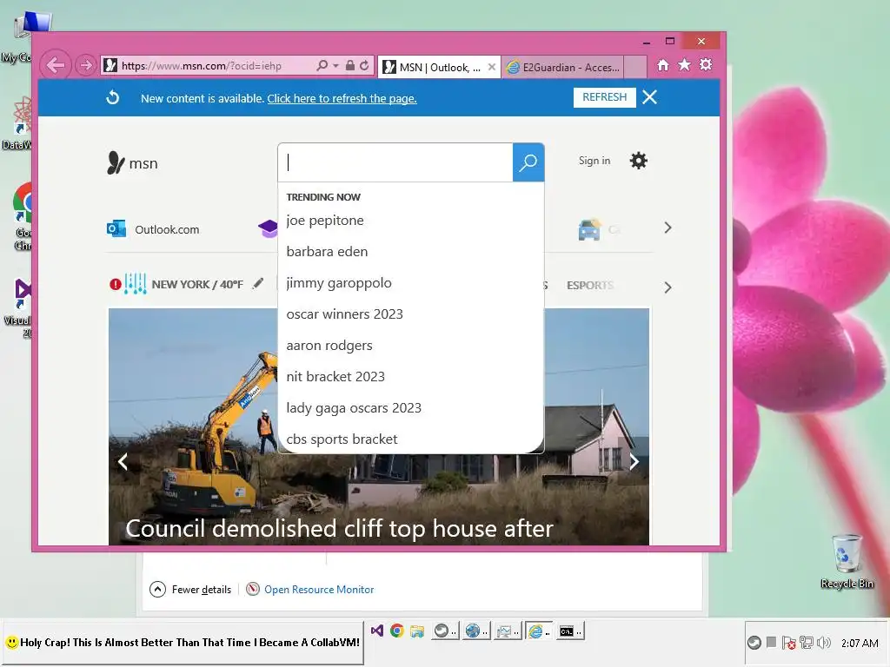Click the 'Click here to refresh the page' link

342,99
